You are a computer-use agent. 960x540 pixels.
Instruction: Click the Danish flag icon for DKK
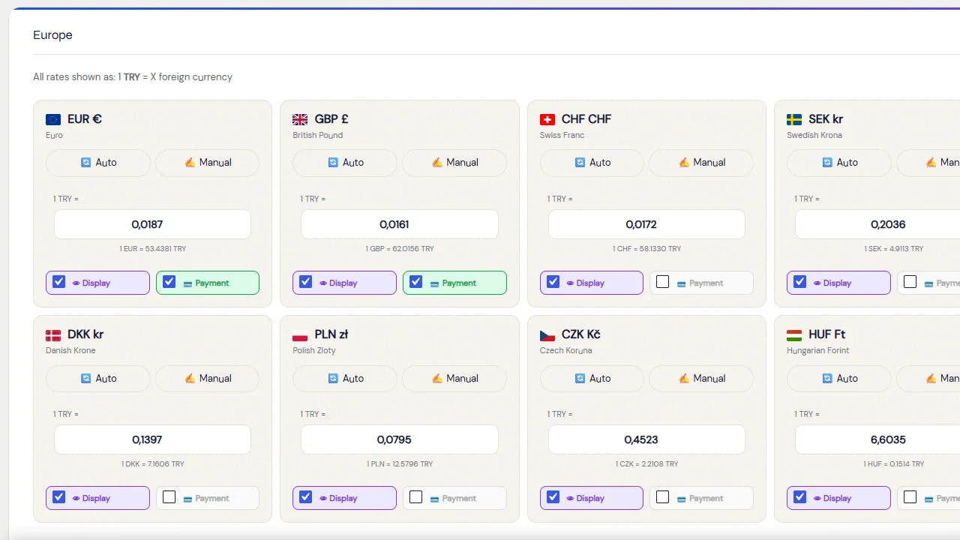pyautogui.click(x=53, y=335)
